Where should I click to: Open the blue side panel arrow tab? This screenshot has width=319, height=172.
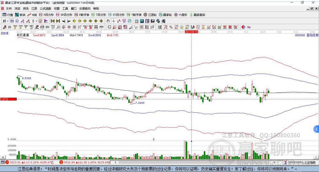tap(317, 129)
